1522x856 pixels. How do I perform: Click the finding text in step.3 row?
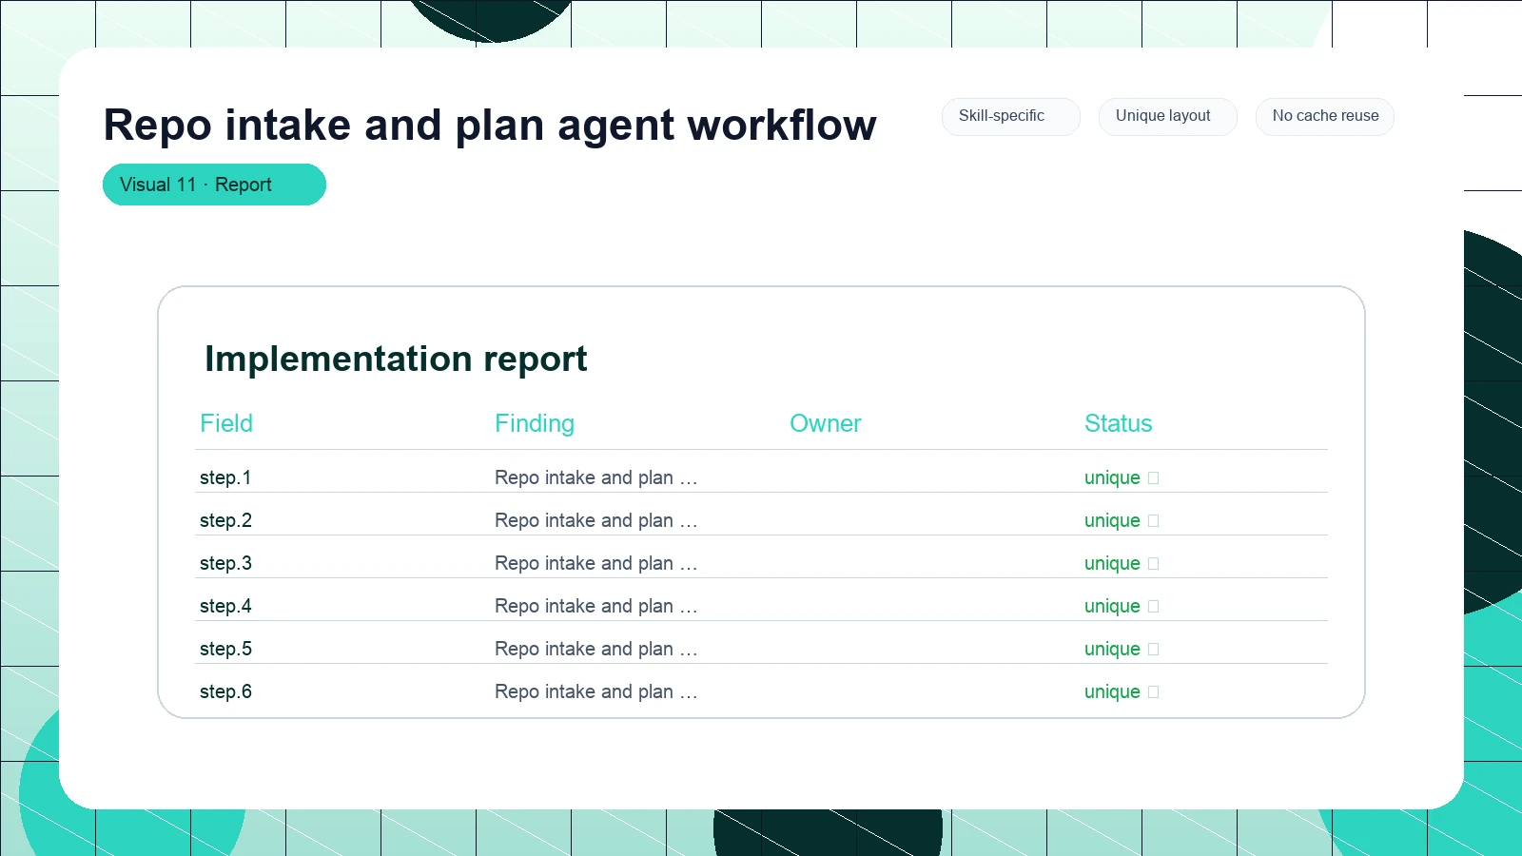596,563
